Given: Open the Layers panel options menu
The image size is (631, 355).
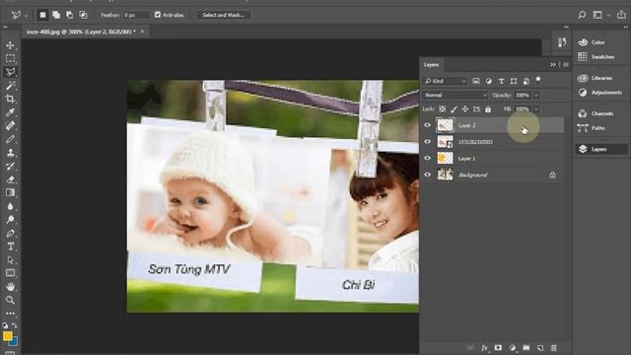Looking at the screenshot, I should click(x=566, y=64).
